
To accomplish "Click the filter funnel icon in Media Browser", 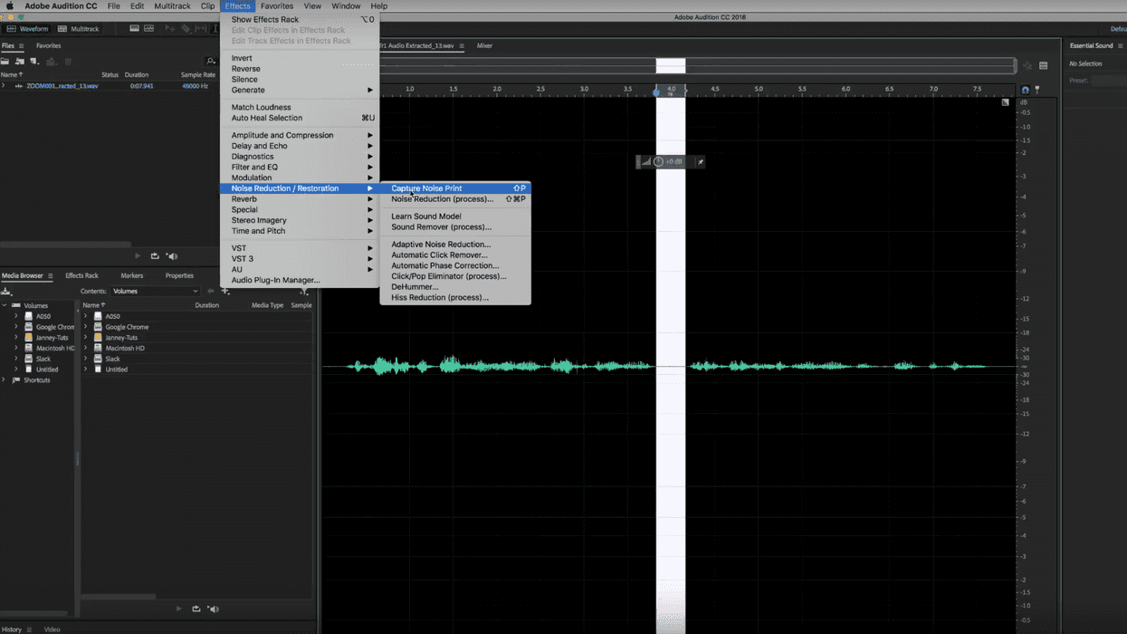I will (x=304, y=292).
